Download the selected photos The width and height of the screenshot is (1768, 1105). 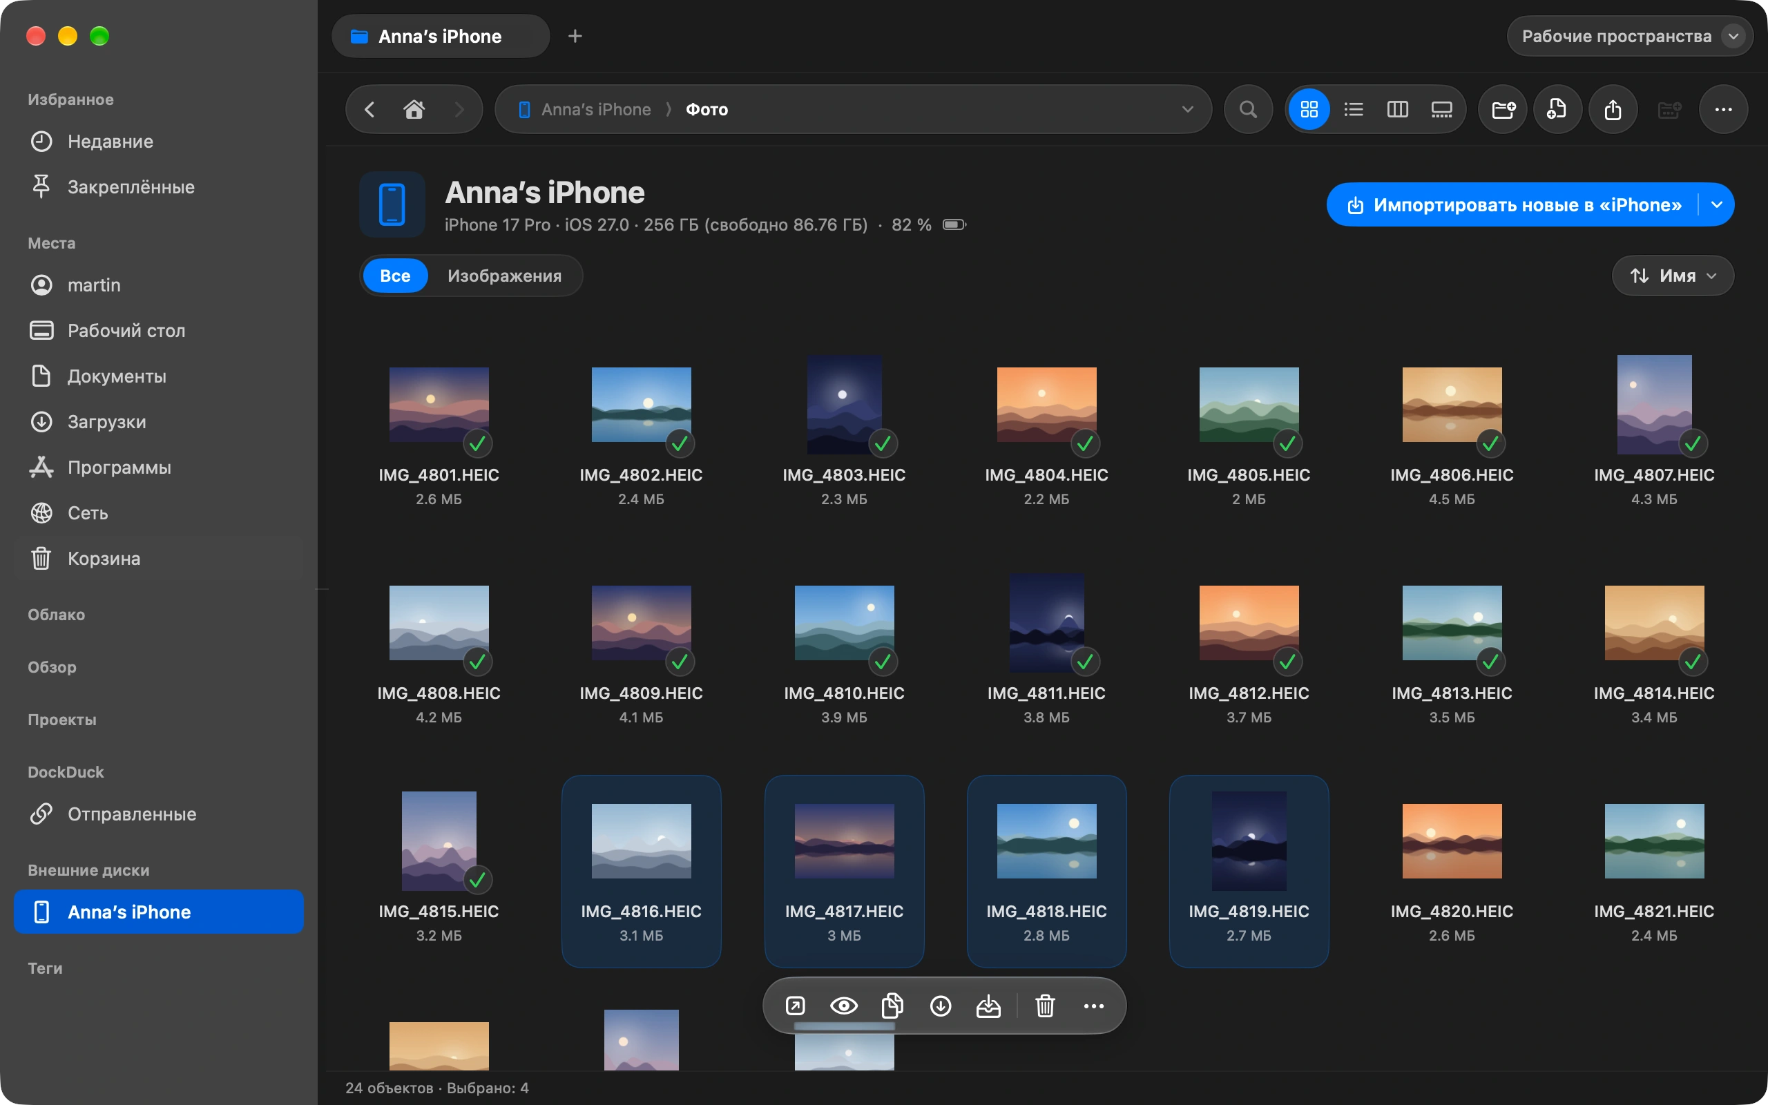[940, 1006]
